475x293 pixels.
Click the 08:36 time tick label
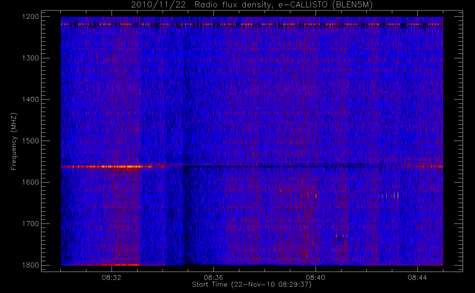coord(213,277)
